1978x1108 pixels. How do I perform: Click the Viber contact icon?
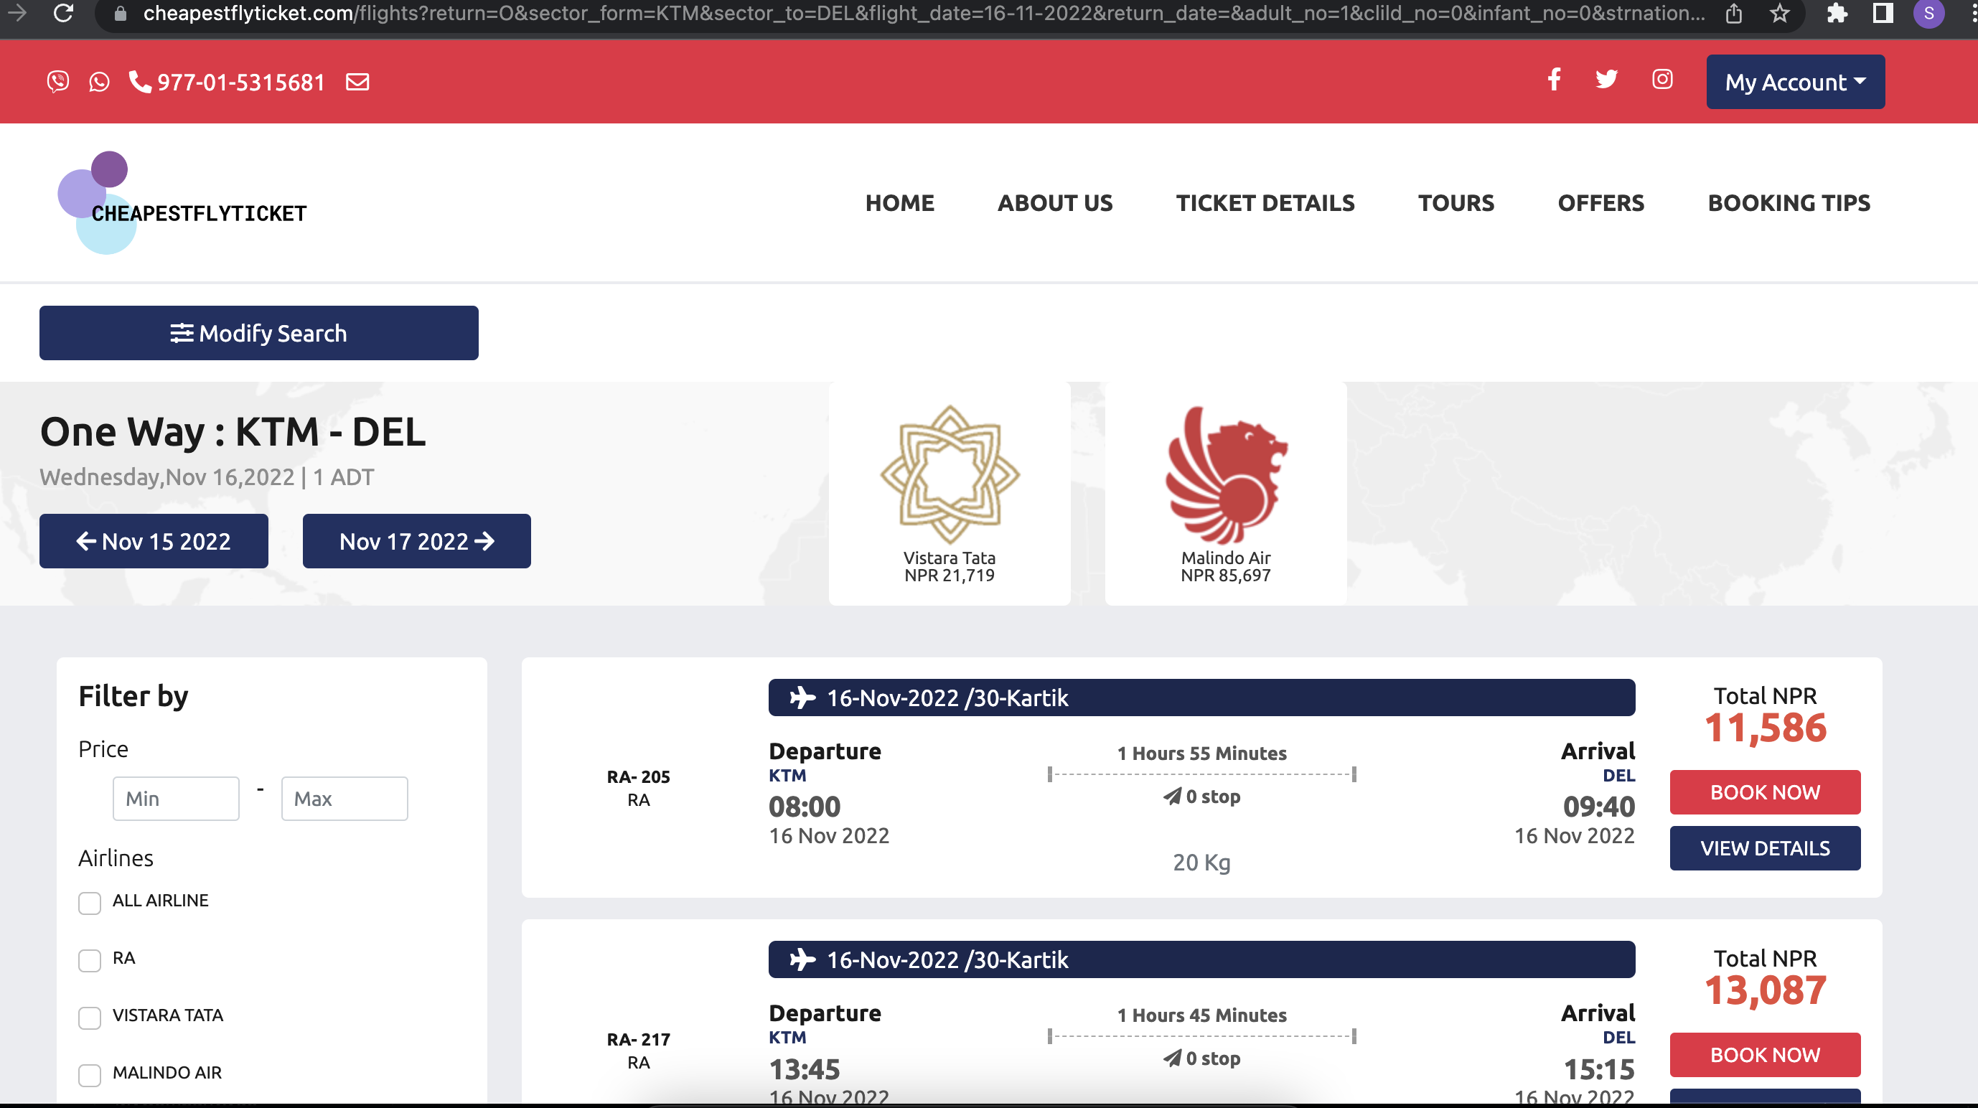click(57, 81)
